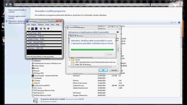Click the programs list vertical scrollbar
This screenshot has height=105, width=187.
click(181, 61)
